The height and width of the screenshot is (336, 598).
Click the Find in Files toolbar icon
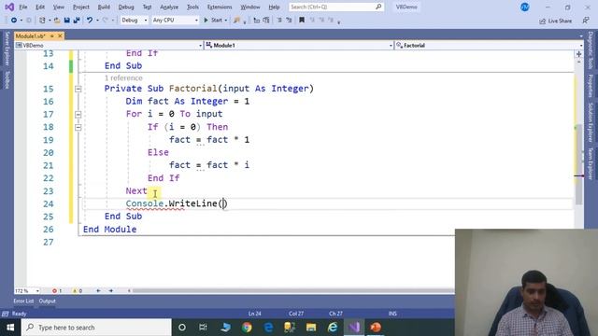236,21
